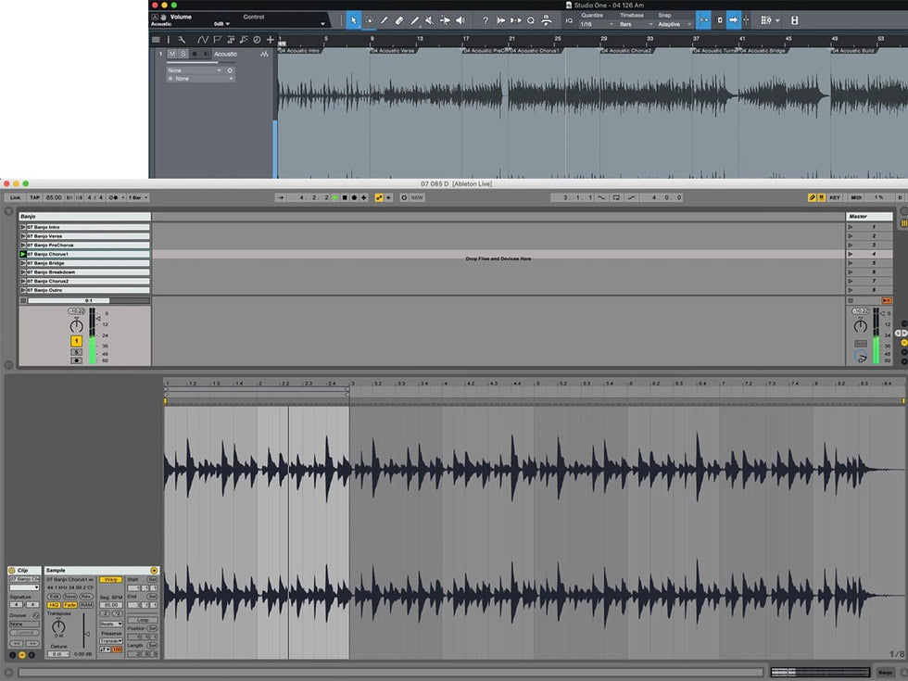Image resolution: width=908 pixels, height=681 pixels.
Task: Select the Arrow tool in Studio One
Action: (354, 19)
